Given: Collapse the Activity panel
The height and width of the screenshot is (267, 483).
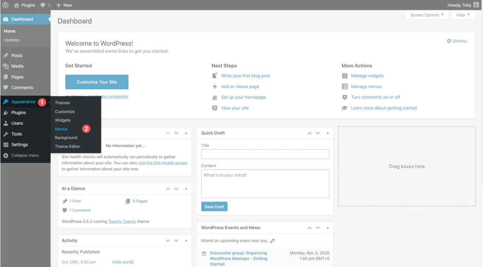Looking at the screenshot, I should click(186, 241).
